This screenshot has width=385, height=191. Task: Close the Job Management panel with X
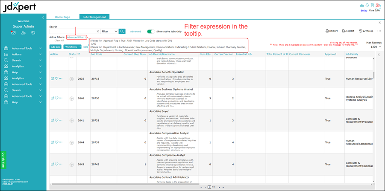coord(380,23)
